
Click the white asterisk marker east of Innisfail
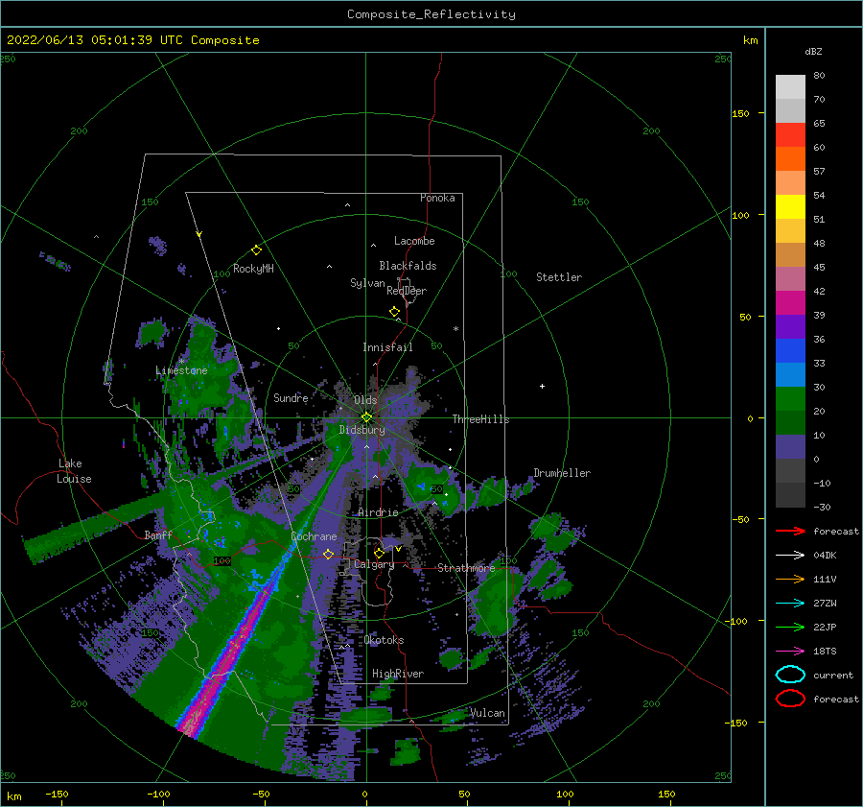click(x=455, y=329)
